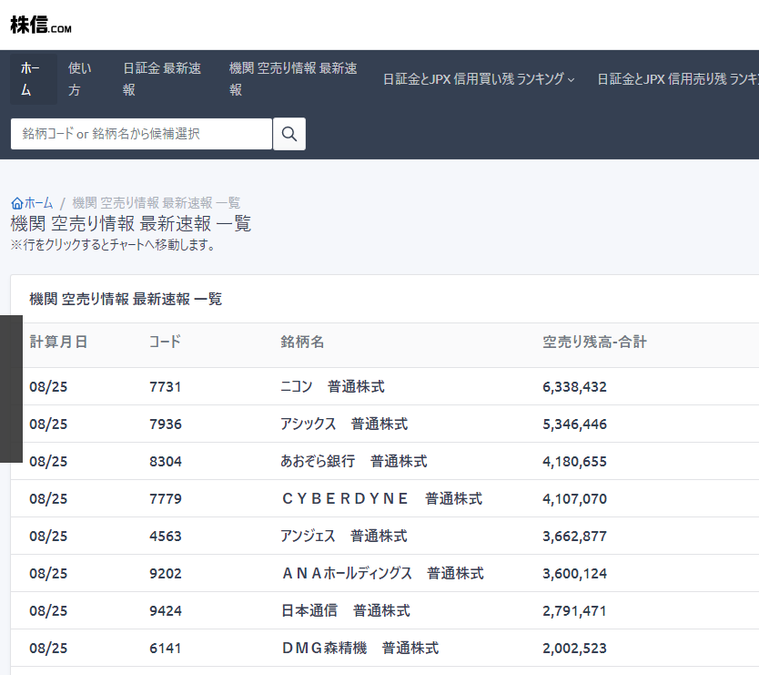Expand 日証金とJPX 信用売り残 ランキング dropdown
The width and height of the screenshot is (759, 675).
pyautogui.click(x=678, y=79)
